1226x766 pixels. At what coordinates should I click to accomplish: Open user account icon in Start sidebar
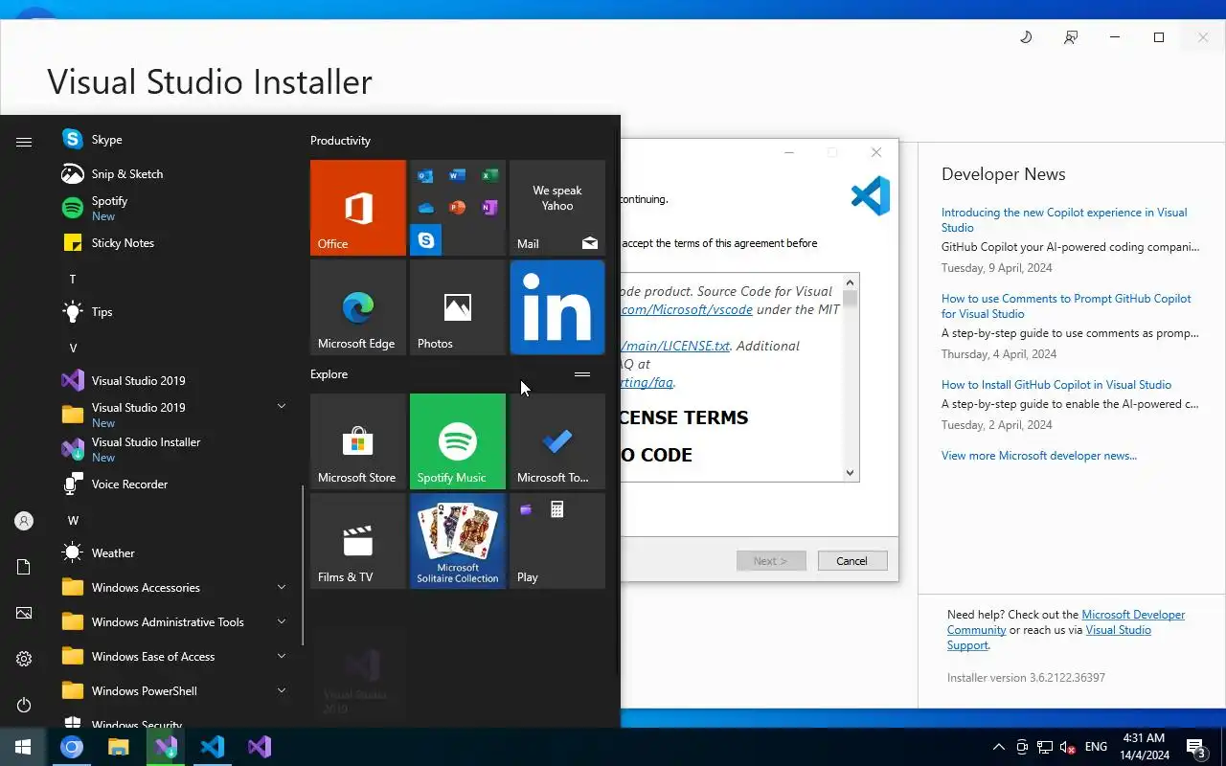(x=24, y=521)
